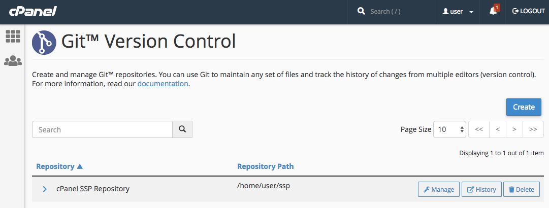This screenshot has width=549, height=208.
Task: View History of cPanel SSP Repository
Action: pos(481,189)
